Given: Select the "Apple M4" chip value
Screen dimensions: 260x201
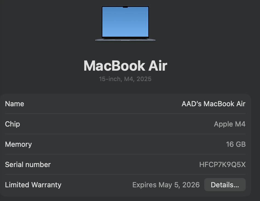Looking at the screenshot, I should pyautogui.click(x=230, y=124).
